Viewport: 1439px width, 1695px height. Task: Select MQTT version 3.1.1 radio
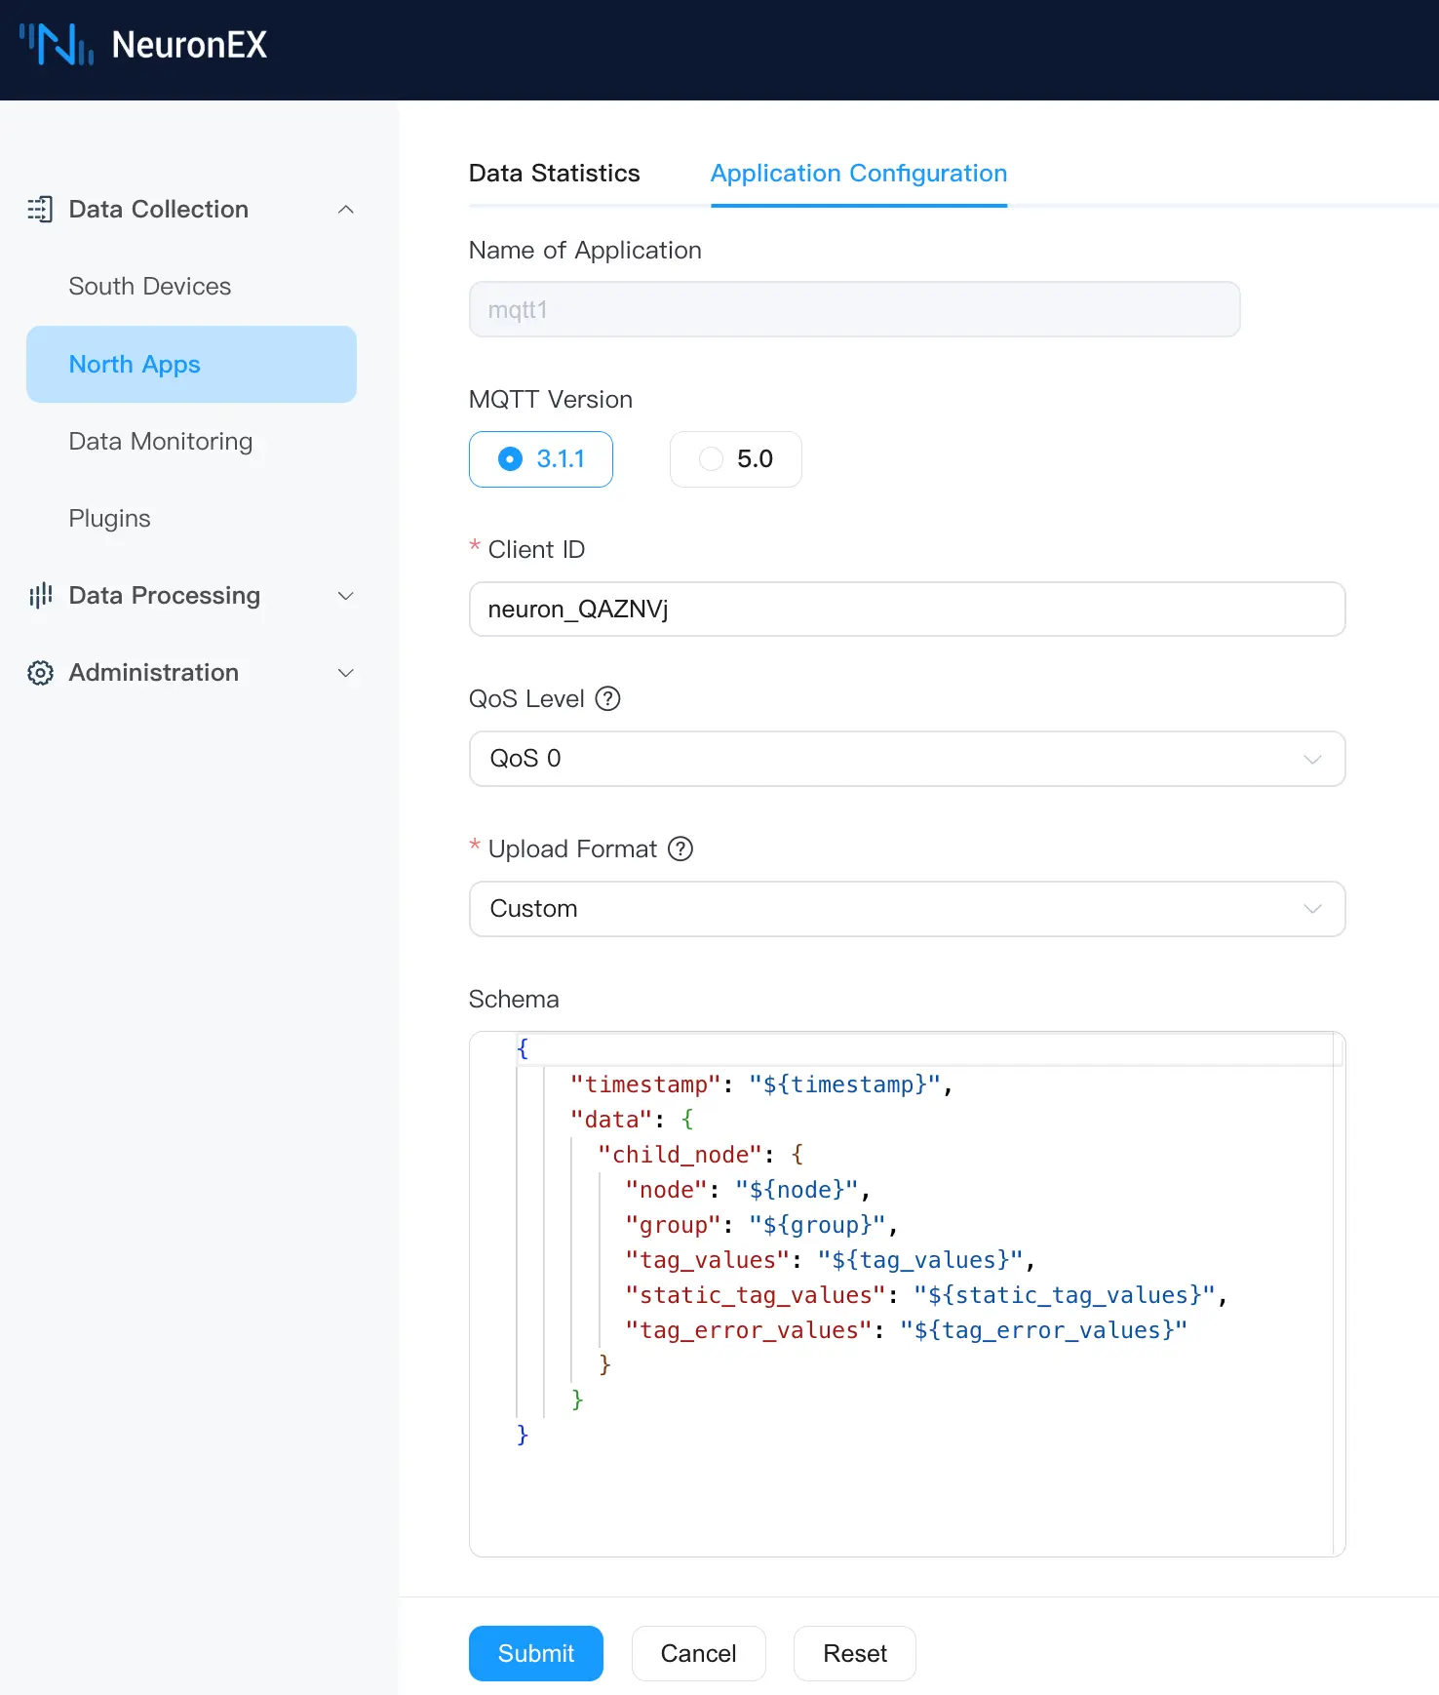(x=511, y=459)
